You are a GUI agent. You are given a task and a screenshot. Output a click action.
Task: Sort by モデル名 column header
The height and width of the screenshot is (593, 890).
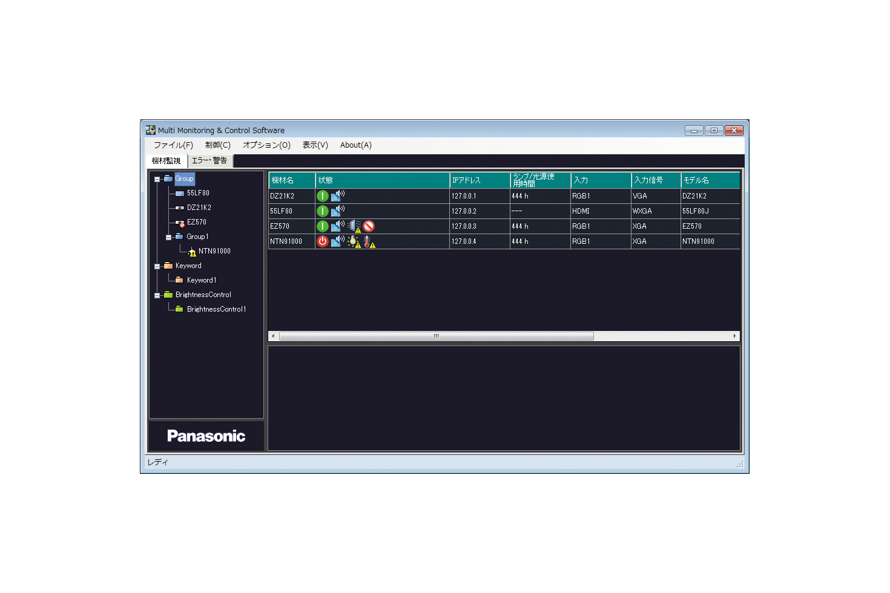click(710, 180)
